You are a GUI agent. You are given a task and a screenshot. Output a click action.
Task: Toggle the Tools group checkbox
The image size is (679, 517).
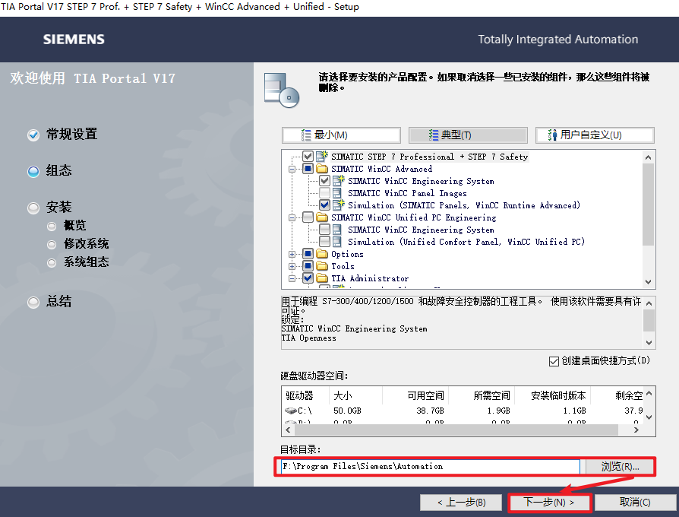pyautogui.click(x=308, y=265)
